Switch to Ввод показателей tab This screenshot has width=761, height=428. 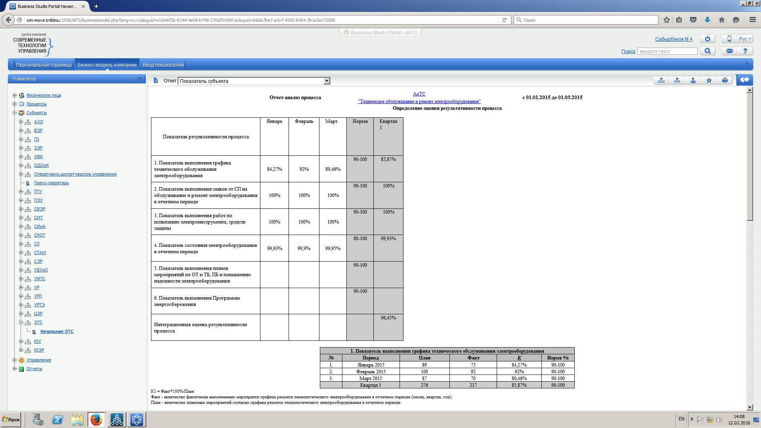(163, 65)
